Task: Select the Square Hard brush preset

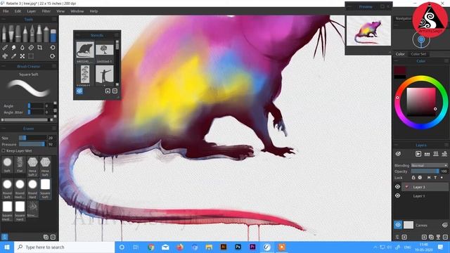Action: (20, 211)
